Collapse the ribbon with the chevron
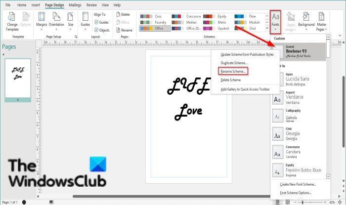The width and height of the screenshot is (346, 205). coord(340,36)
